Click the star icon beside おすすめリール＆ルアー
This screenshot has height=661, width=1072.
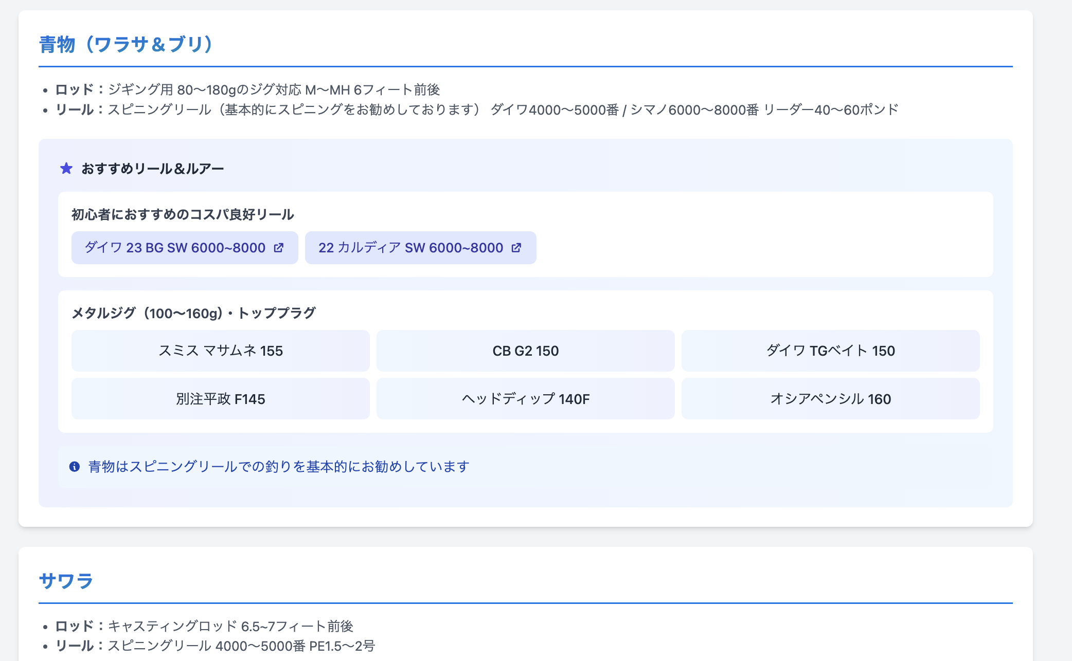click(66, 168)
